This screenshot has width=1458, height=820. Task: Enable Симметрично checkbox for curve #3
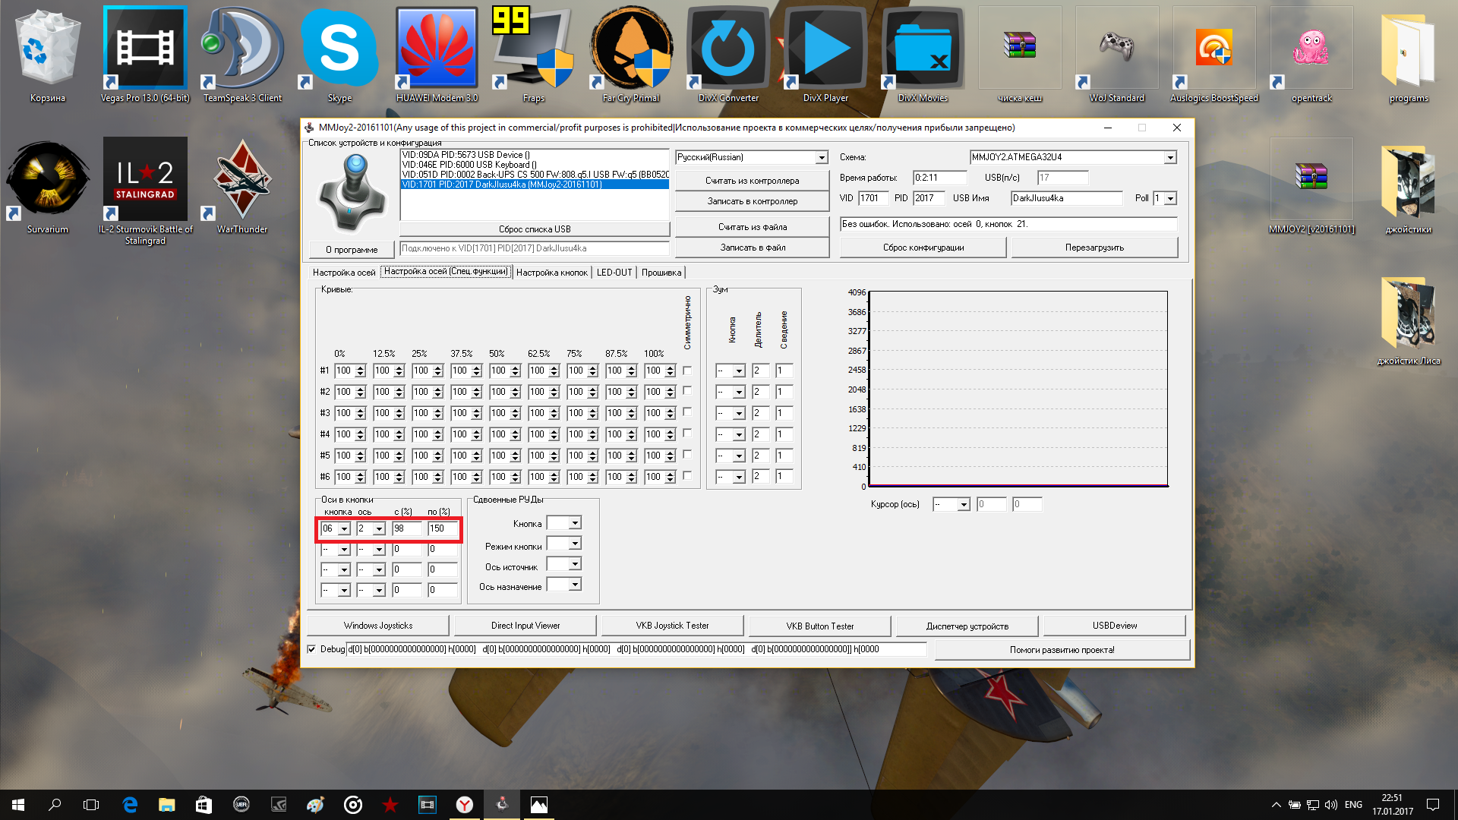click(687, 412)
